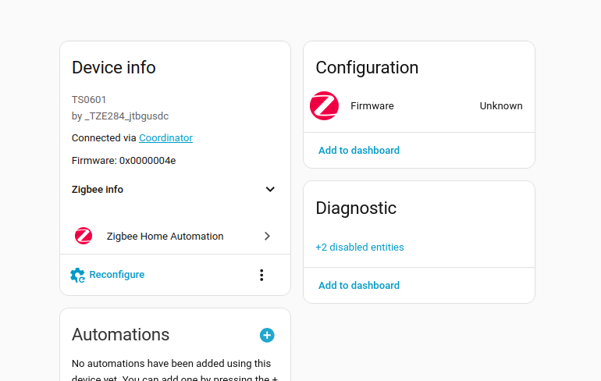Click the Automations card heading

(x=120, y=335)
